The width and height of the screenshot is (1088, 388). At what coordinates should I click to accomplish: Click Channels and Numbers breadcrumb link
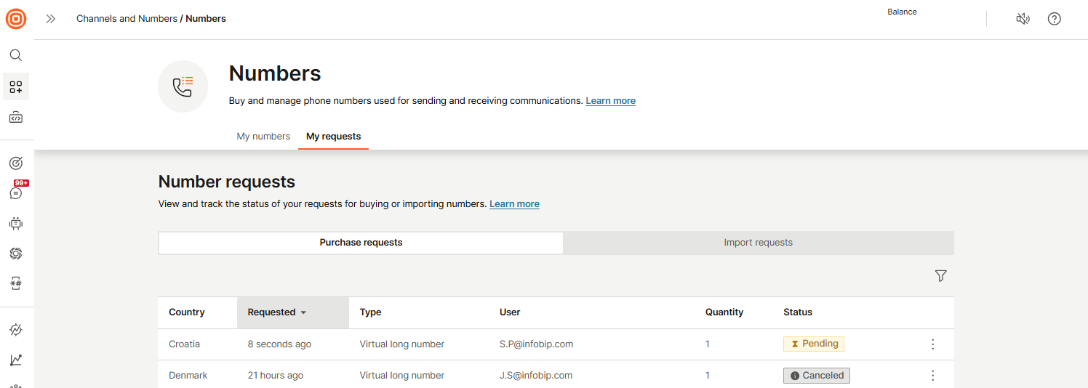(127, 19)
